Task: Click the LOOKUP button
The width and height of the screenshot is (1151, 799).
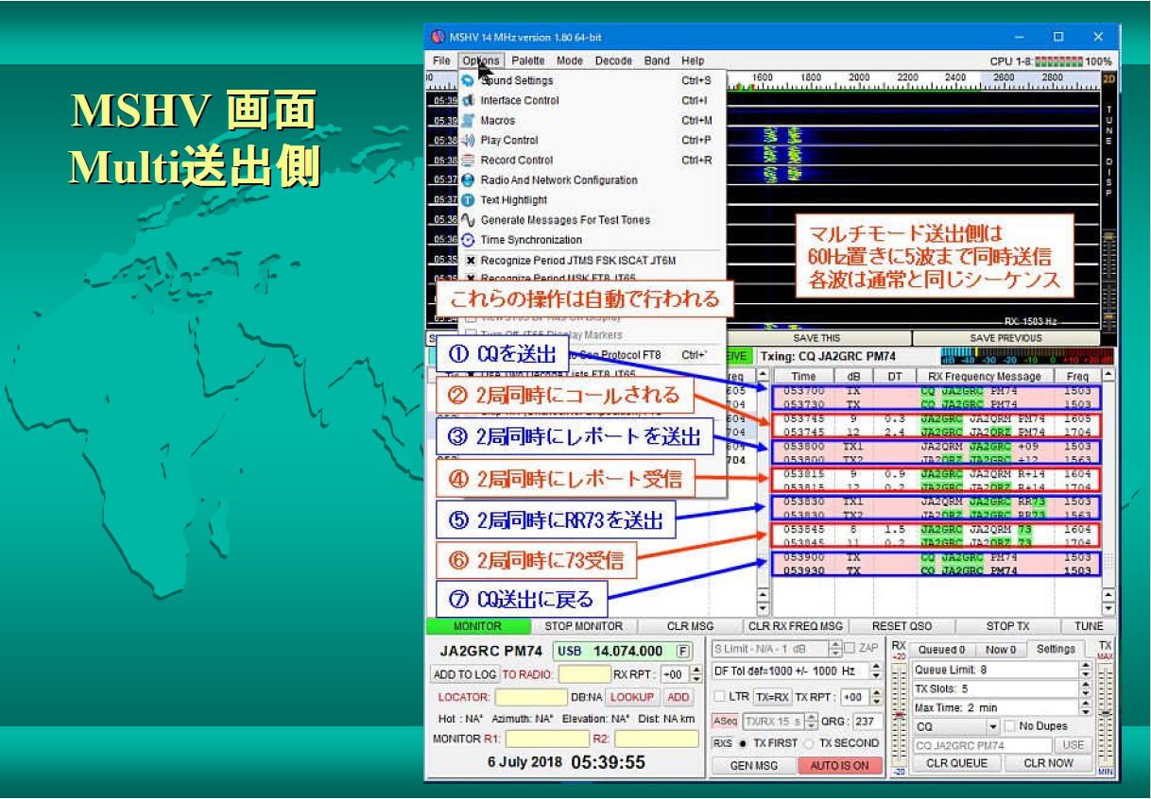Action: point(630,697)
